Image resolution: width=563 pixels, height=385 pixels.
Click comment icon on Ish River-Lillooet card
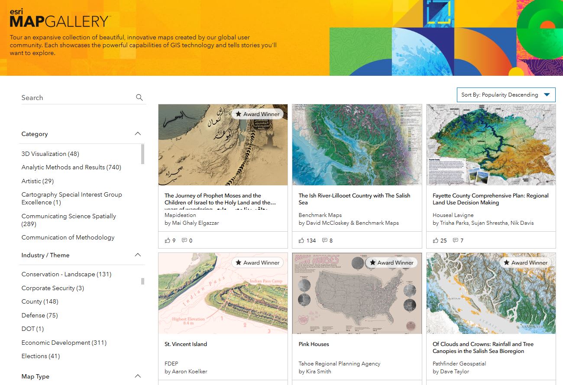pyautogui.click(x=325, y=240)
